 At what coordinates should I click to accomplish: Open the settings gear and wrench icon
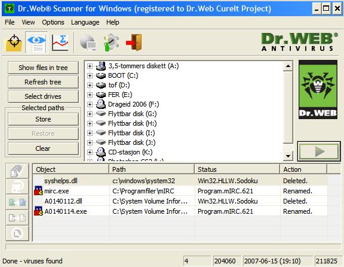[111, 43]
